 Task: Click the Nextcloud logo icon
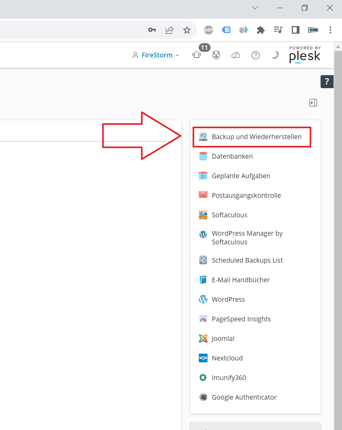click(203, 358)
